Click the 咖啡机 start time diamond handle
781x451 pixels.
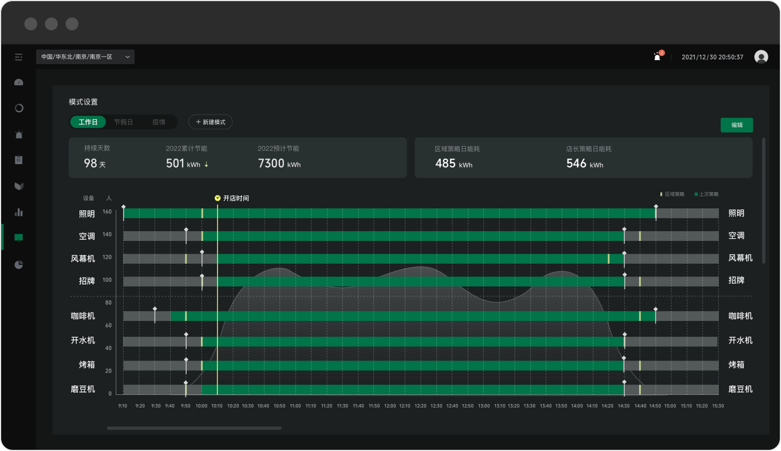pos(155,309)
